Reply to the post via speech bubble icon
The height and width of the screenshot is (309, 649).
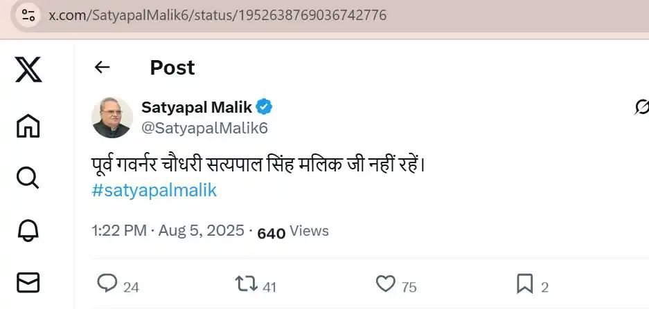(107, 284)
